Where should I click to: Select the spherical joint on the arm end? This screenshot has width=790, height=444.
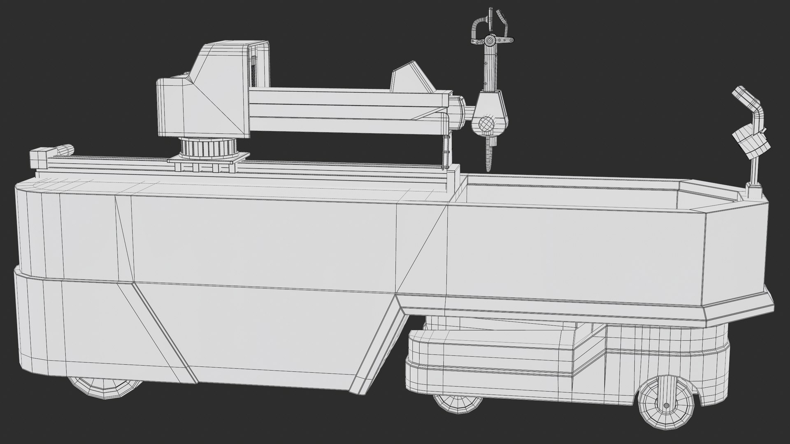[487, 123]
